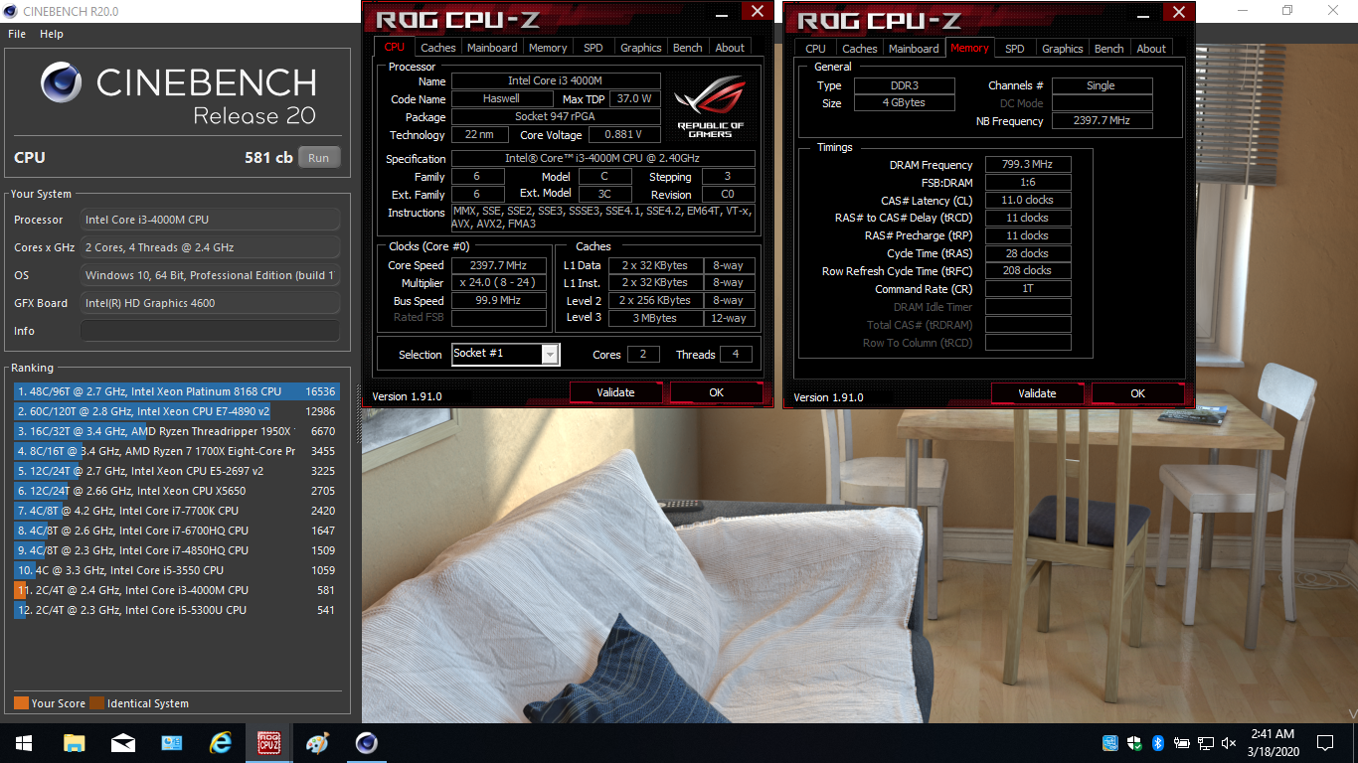Select the Xeon X5650 ranking row
Viewport: 1358px width, 763px height.
[x=176, y=491]
